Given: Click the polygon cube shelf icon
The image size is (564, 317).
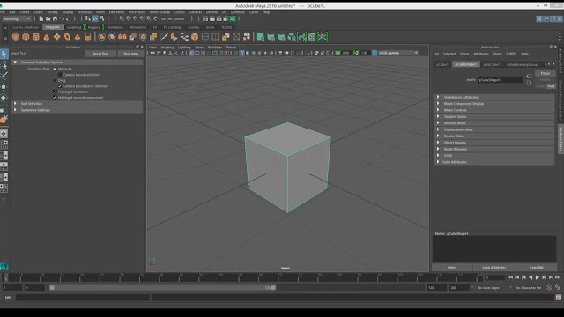Looking at the screenshot, I should tap(26, 37).
